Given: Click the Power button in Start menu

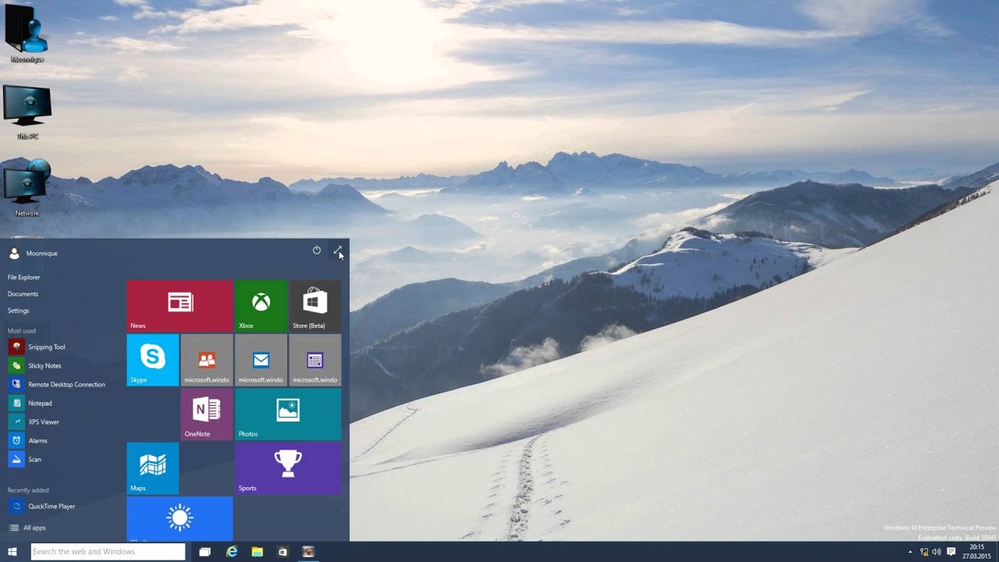Looking at the screenshot, I should pyautogui.click(x=317, y=251).
